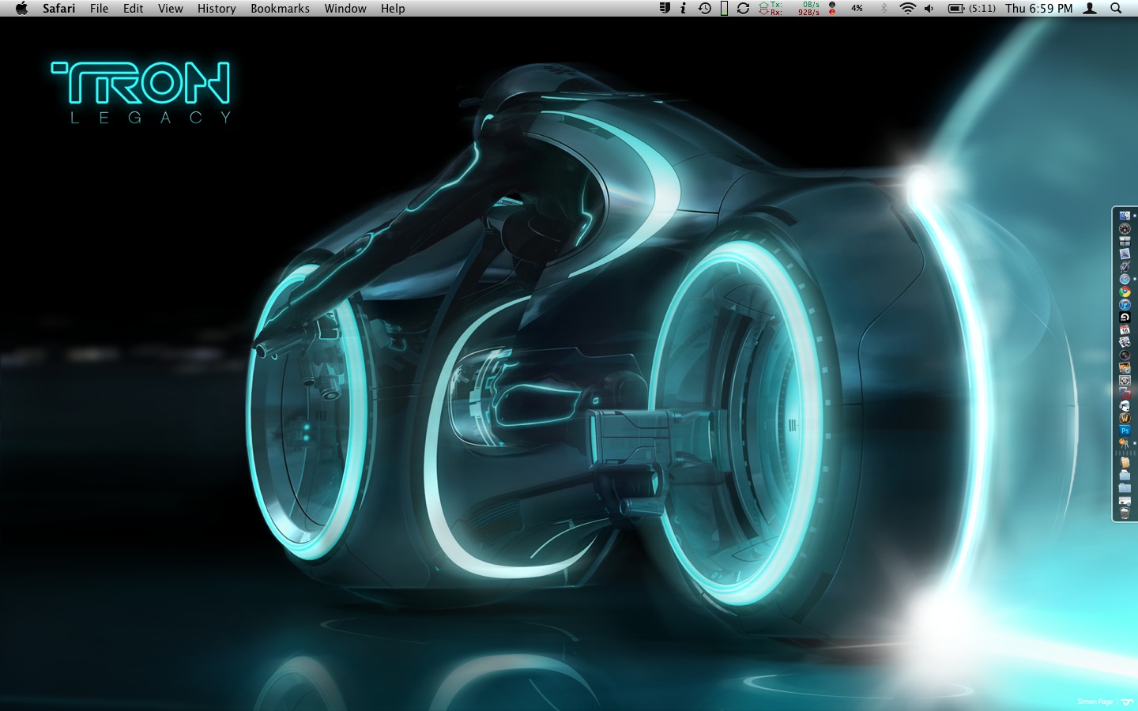Click the shield status icon left of 'i'
The height and width of the screenshot is (711, 1138).
click(665, 9)
